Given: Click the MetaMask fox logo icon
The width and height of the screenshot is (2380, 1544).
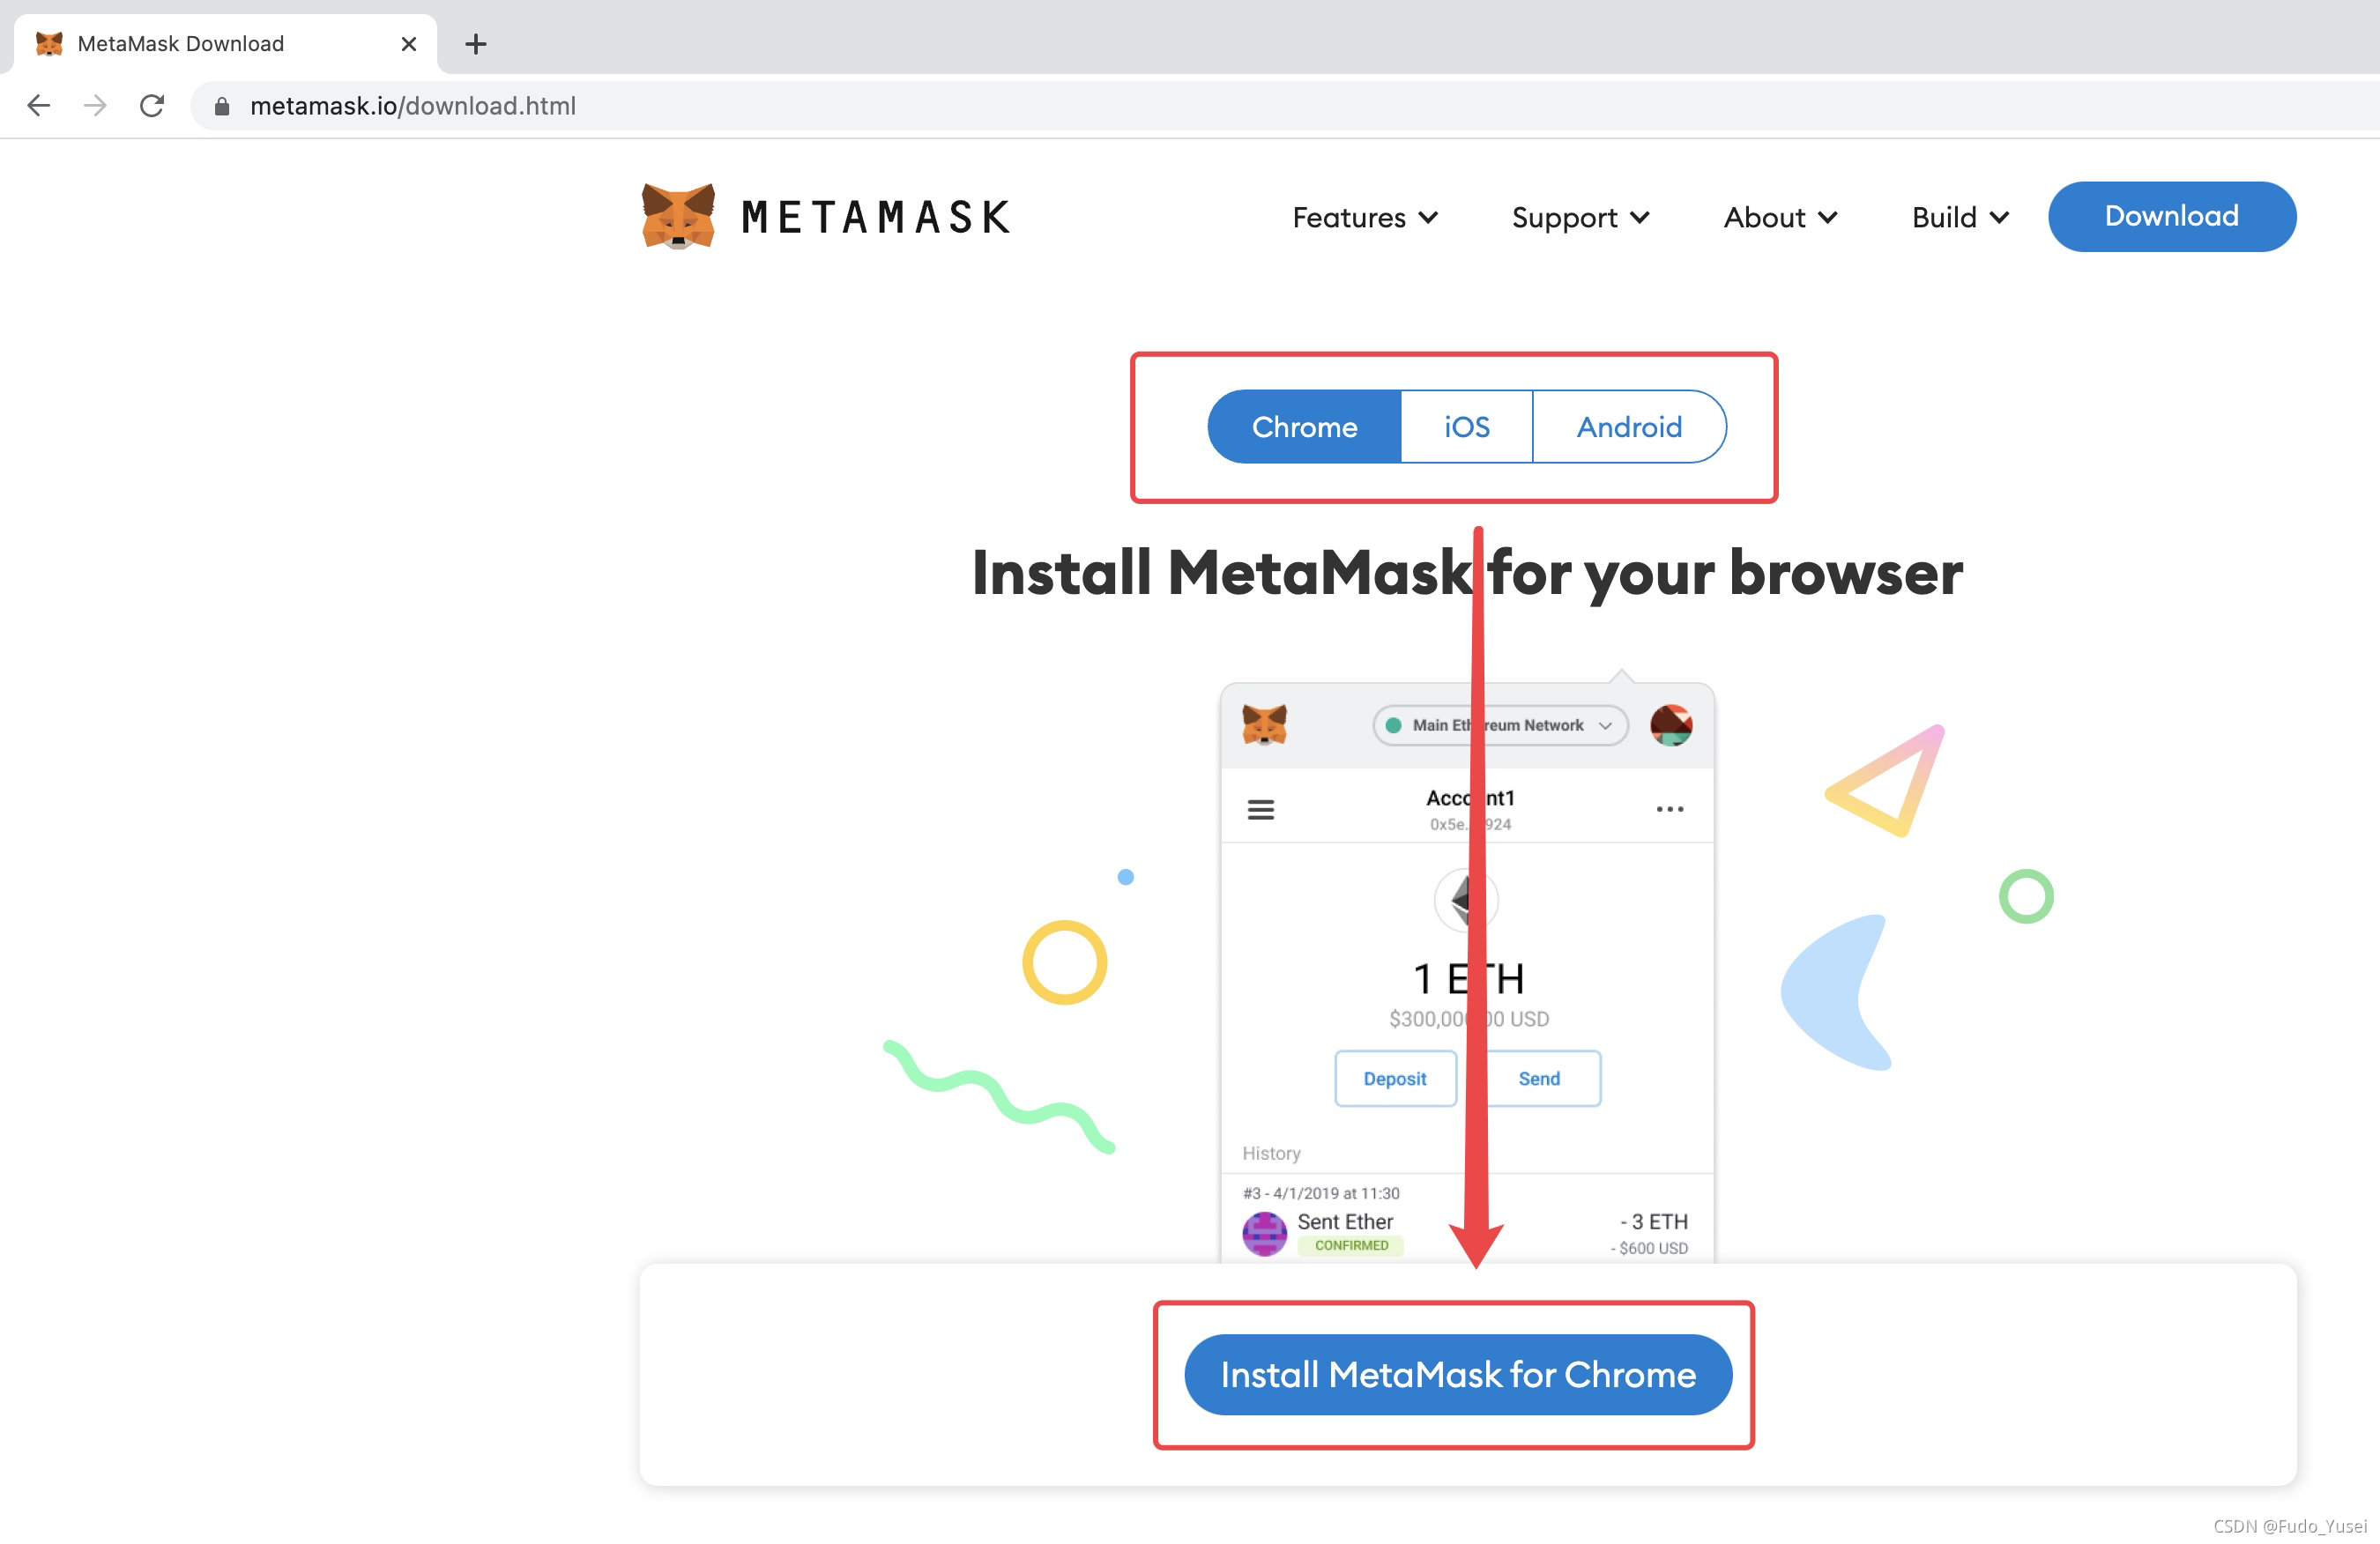Looking at the screenshot, I should [x=675, y=215].
